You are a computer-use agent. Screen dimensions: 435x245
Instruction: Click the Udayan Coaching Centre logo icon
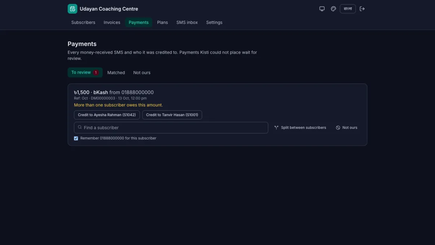coord(72,9)
